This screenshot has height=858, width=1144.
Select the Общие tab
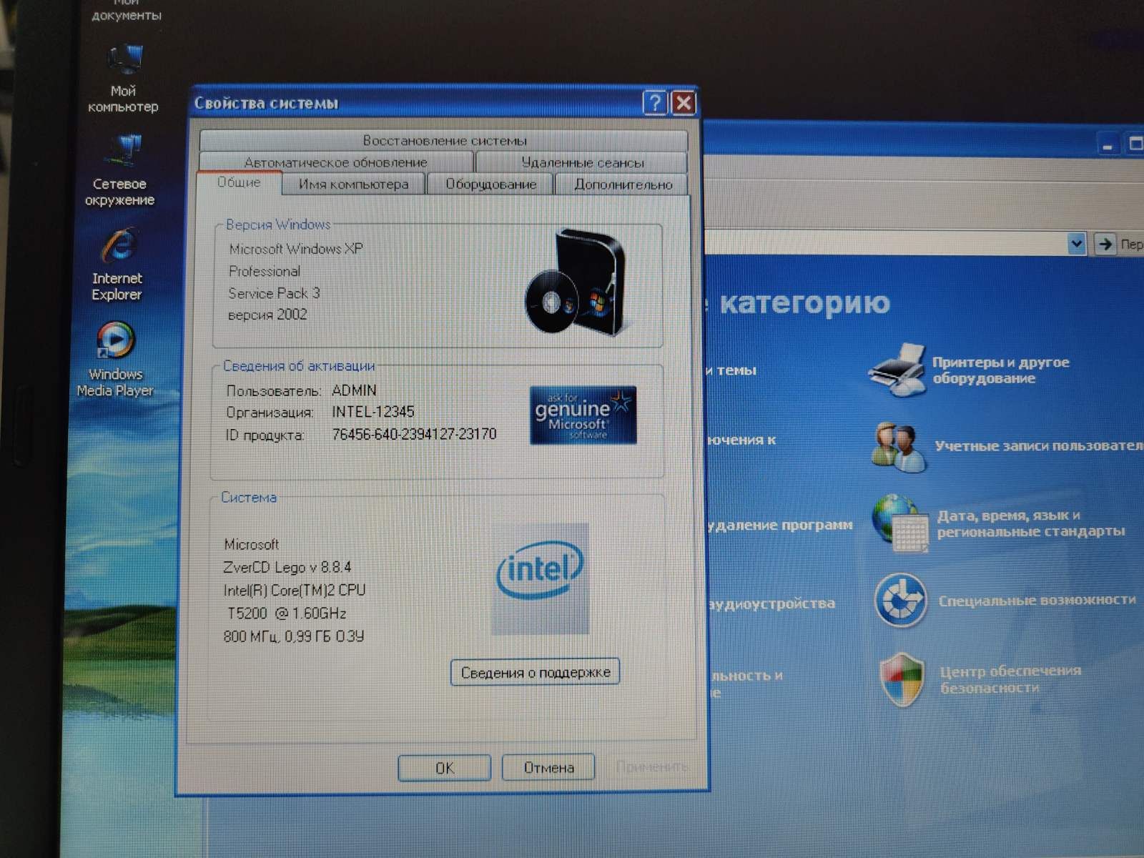coord(239,182)
